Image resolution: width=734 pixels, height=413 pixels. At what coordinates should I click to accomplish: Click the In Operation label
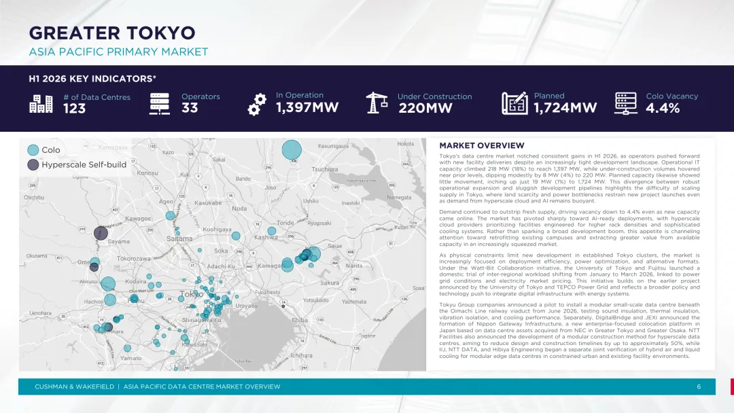click(x=300, y=95)
